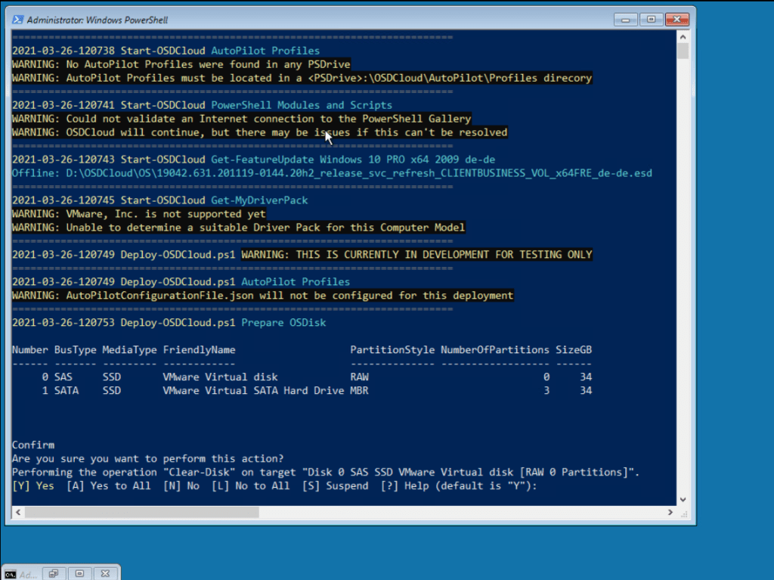Restore the minimized window at bottom left
The height and width of the screenshot is (580, 774).
(54, 574)
